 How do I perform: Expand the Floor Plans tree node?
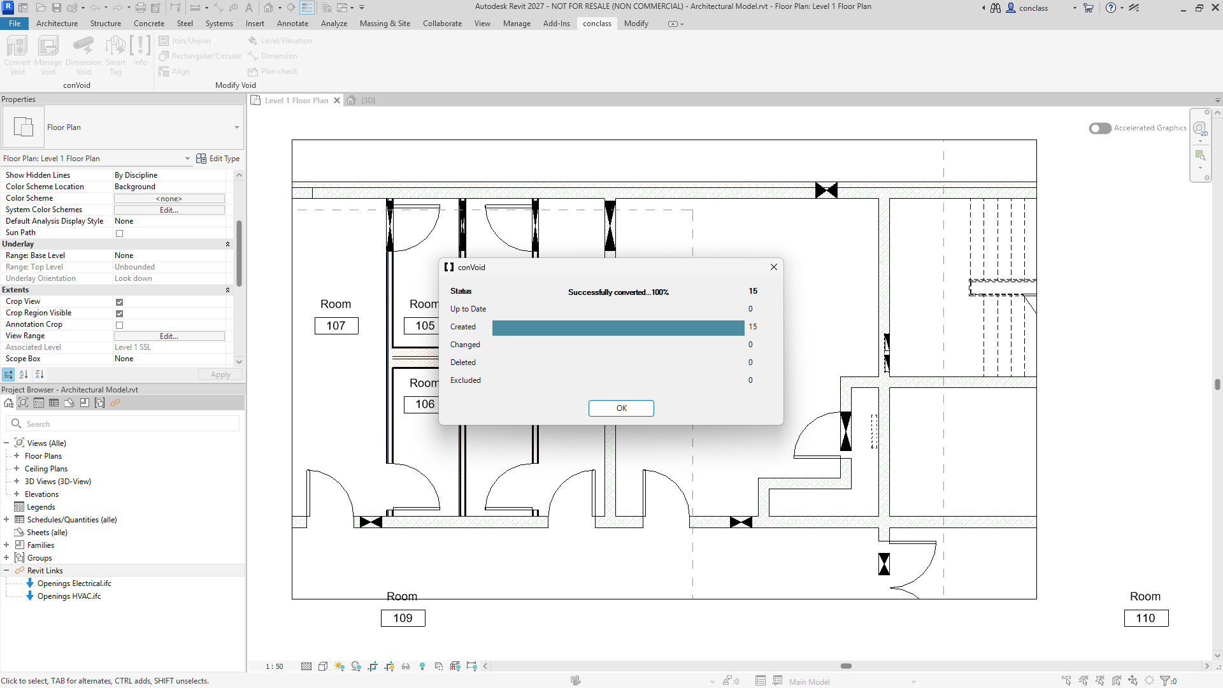point(17,456)
